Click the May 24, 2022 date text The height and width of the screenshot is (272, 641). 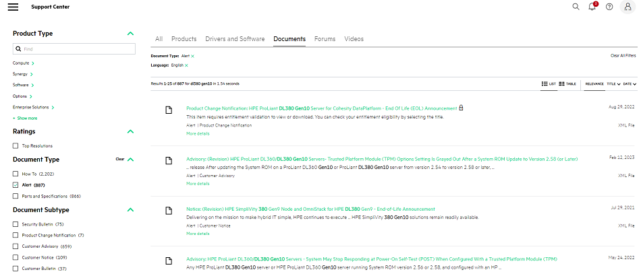[x=621, y=258]
